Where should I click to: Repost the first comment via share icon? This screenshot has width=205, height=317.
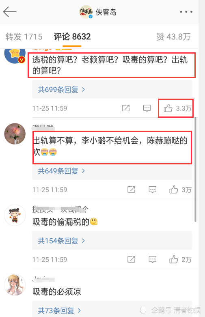tap(126, 108)
